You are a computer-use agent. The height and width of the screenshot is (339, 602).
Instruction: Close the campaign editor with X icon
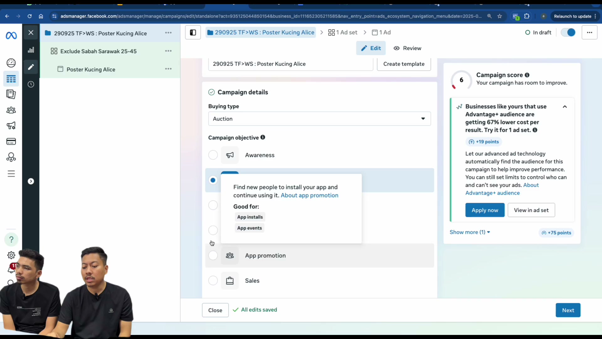[31, 32]
